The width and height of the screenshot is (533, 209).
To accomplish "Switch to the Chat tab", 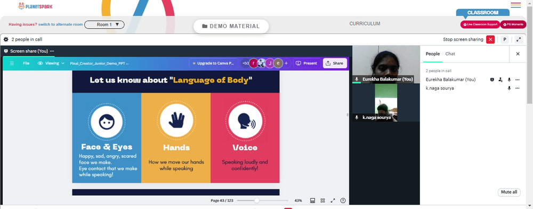I will click(450, 54).
